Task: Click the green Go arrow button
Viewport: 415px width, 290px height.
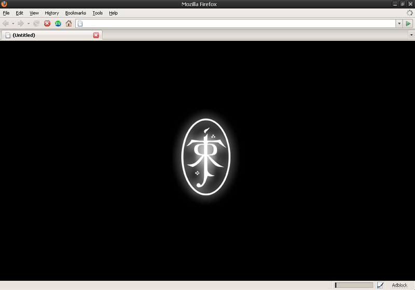Action: [x=408, y=23]
